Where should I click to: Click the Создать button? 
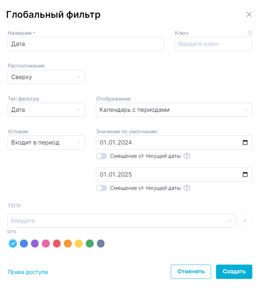(234, 272)
